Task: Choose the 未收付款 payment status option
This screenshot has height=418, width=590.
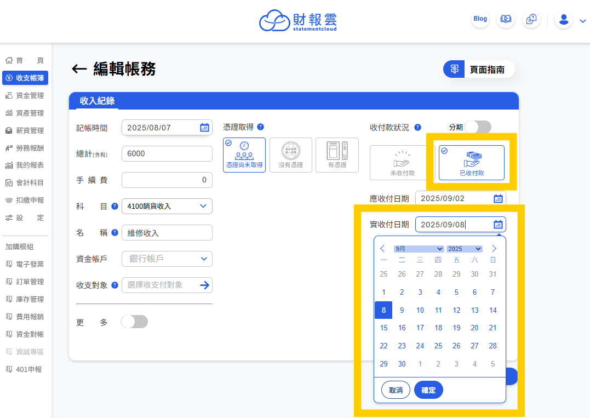Action: [x=402, y=163]
